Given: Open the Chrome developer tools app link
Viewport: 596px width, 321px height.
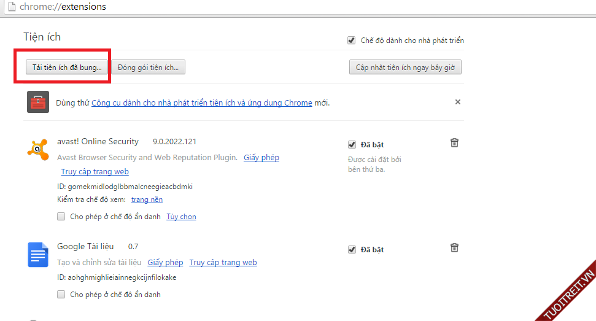Looking at the screenshot, I should 201,102.
